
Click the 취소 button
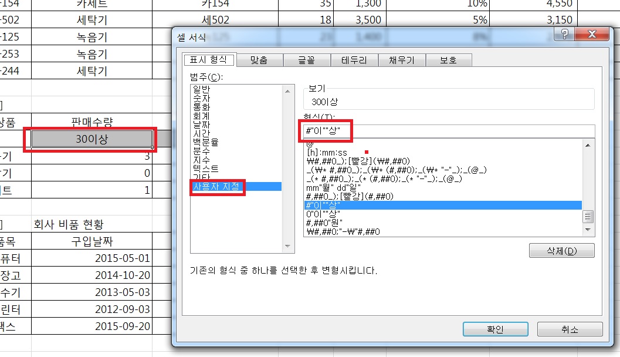pos(570,329)
